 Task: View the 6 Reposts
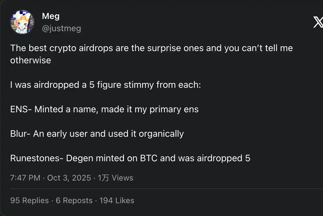(74, 200)
